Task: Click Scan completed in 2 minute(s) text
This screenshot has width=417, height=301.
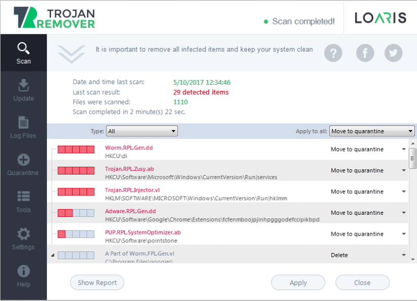Action: point(129,112)
